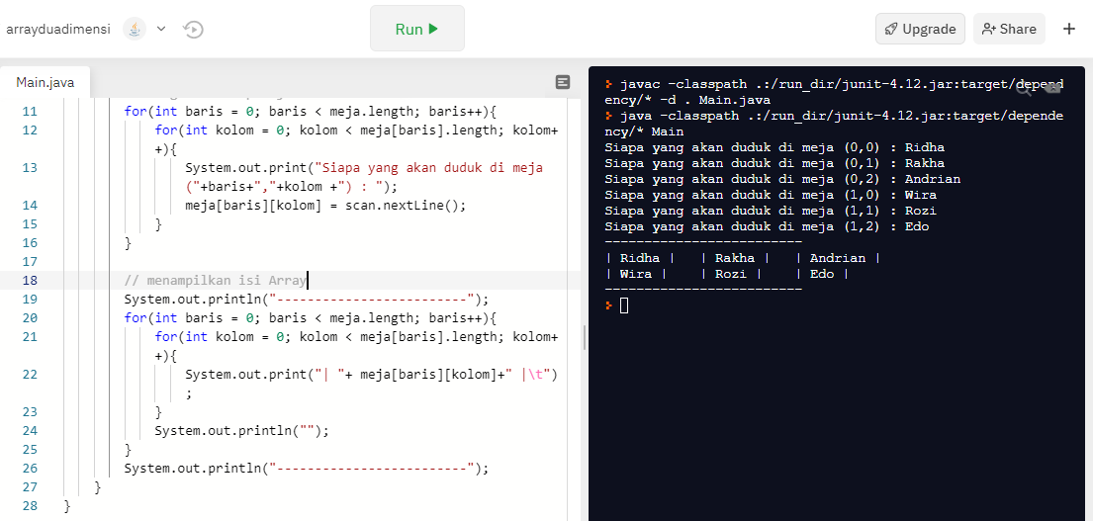Click the editor panel icon right of Main.java tab
This screenshot has height=521, width=1093.
point(563,82)
